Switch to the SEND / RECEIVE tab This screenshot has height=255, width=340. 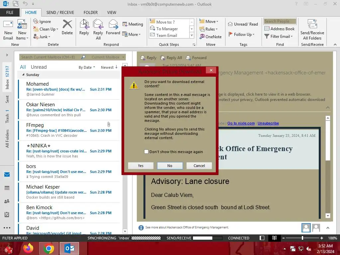60,12
